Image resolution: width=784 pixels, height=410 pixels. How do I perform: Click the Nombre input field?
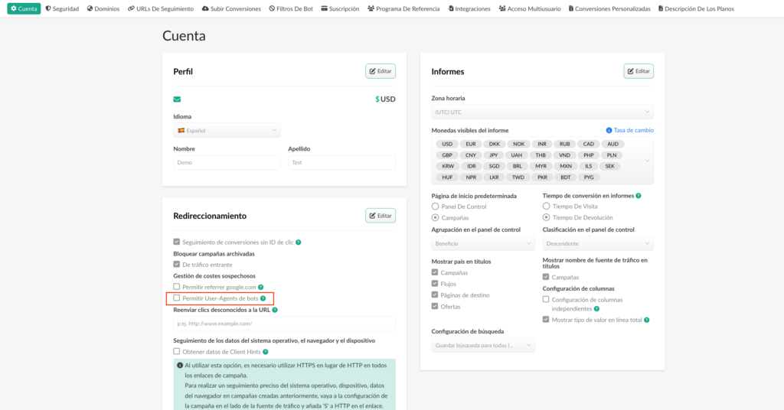[x=227, y=162]
